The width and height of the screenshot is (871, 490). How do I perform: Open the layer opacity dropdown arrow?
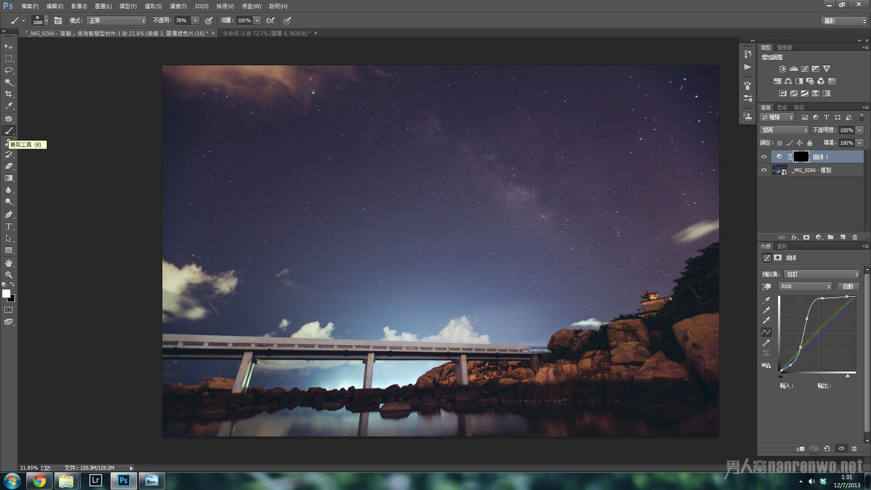click(x=860, y=130)
